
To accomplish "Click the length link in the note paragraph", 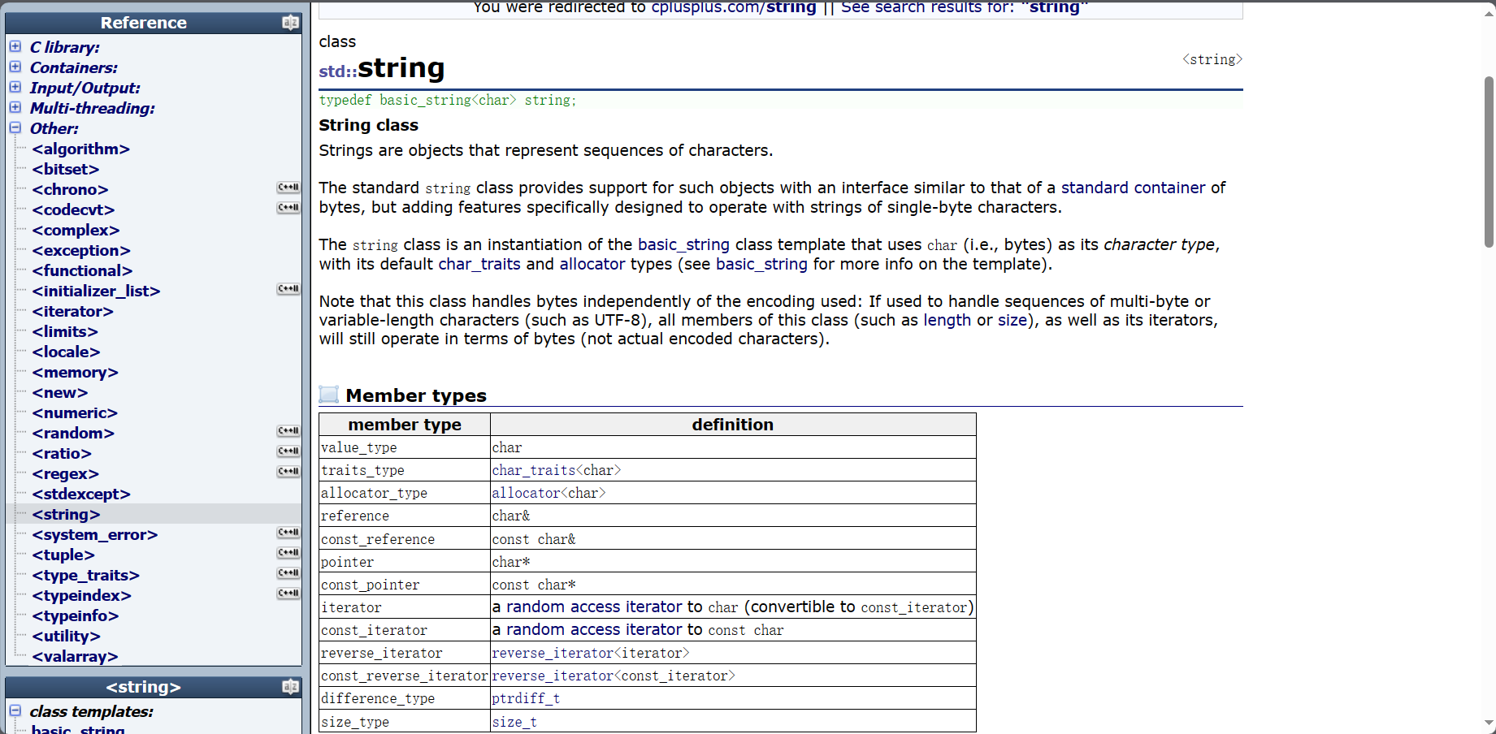I will 947,320.
